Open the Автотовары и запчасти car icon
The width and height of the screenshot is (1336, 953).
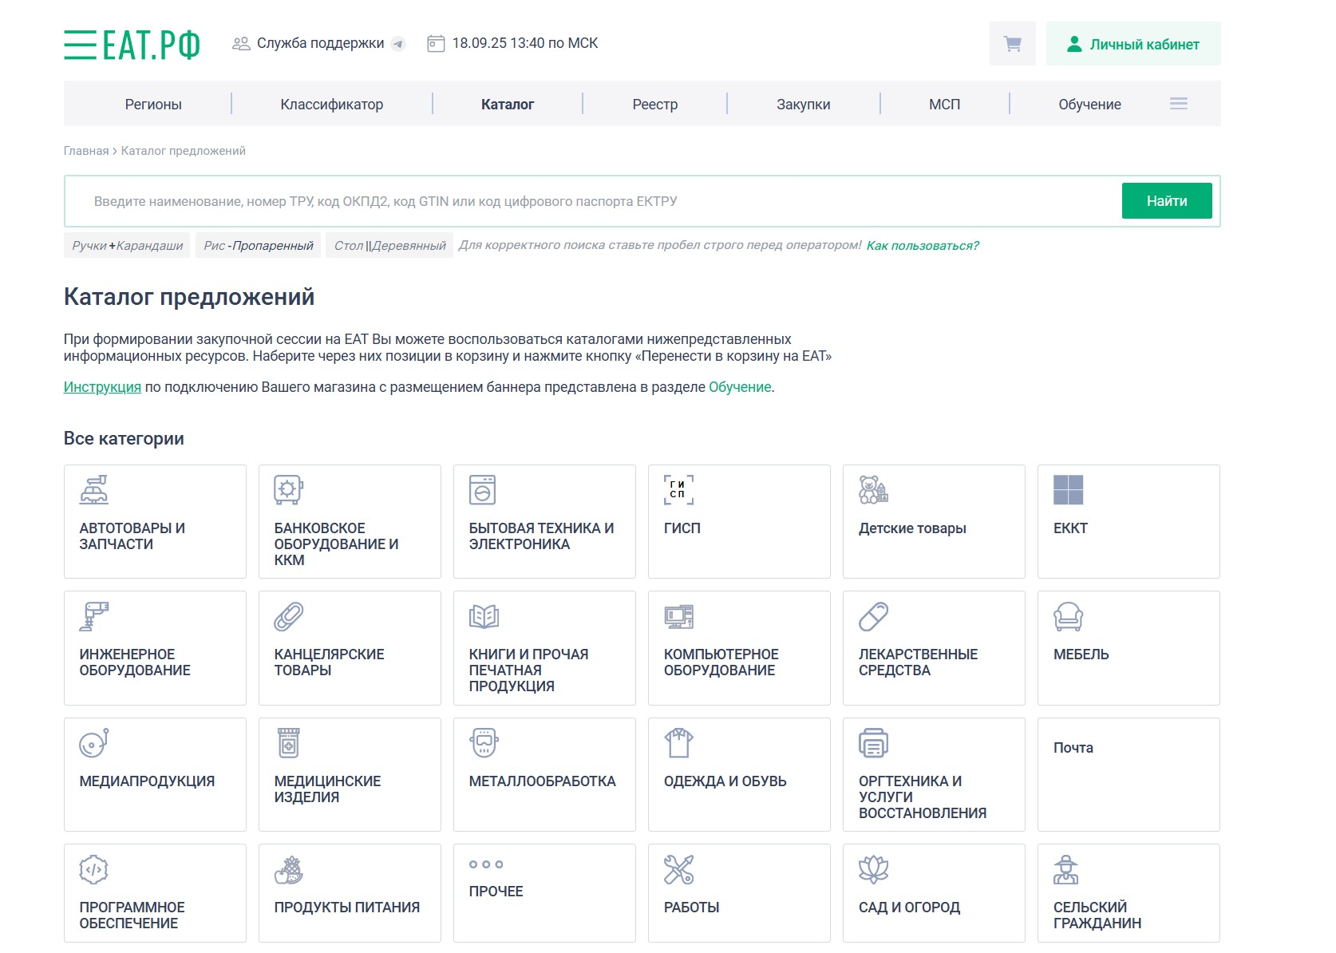click(94, 490)
